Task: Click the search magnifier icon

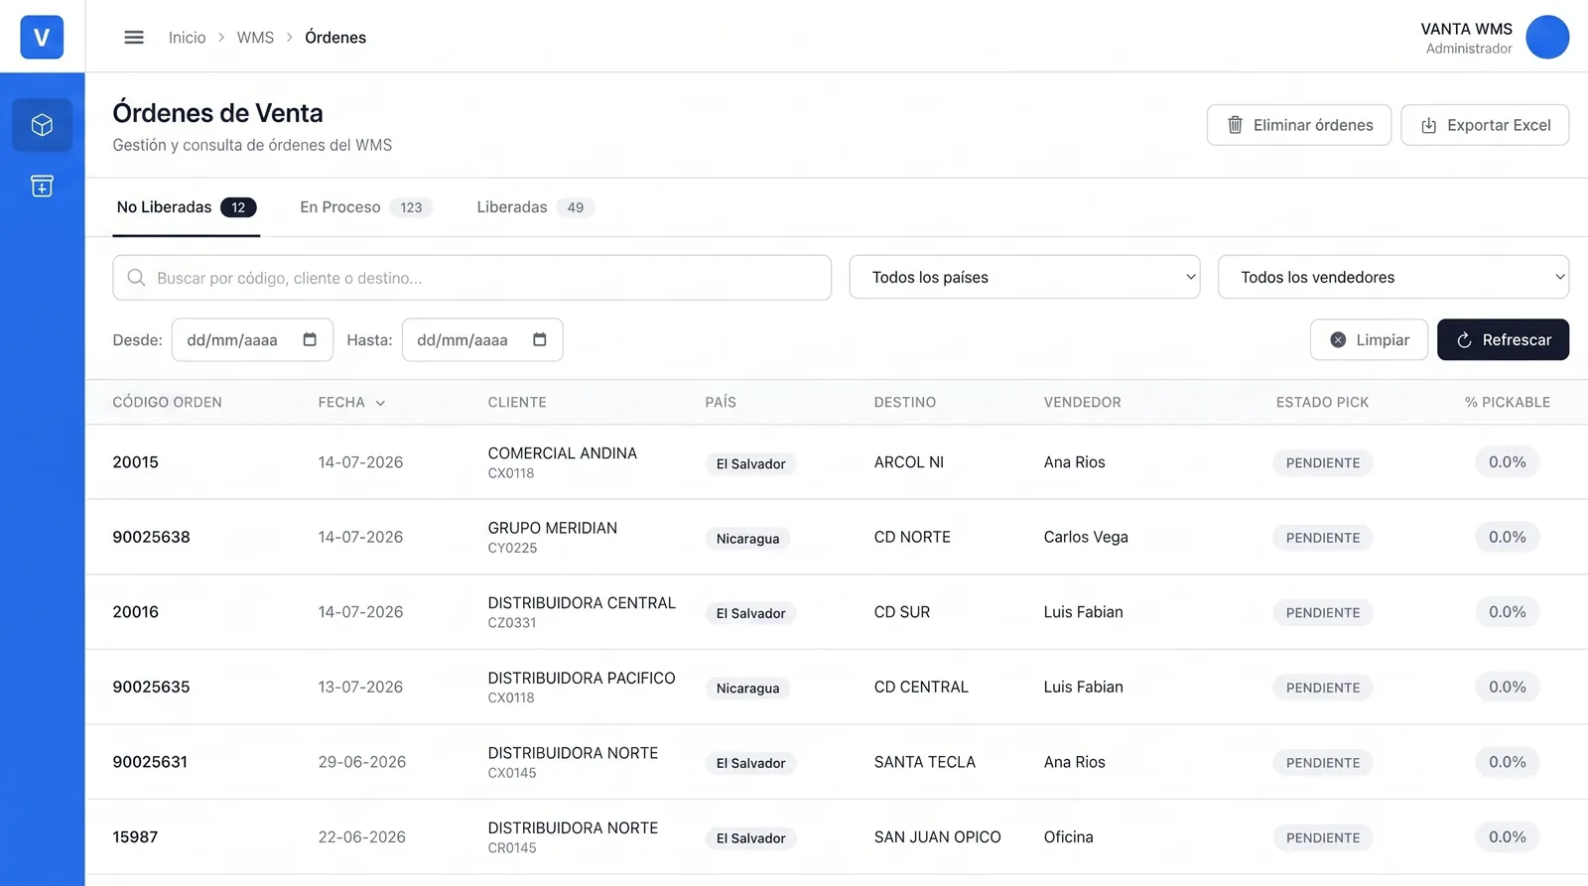Action: (136, 278)
